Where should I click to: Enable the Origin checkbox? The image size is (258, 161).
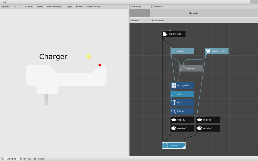coord(64,7)
